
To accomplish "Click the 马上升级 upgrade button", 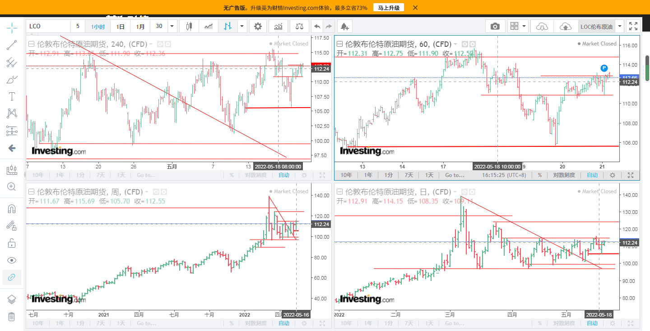I will coord(389,8).
